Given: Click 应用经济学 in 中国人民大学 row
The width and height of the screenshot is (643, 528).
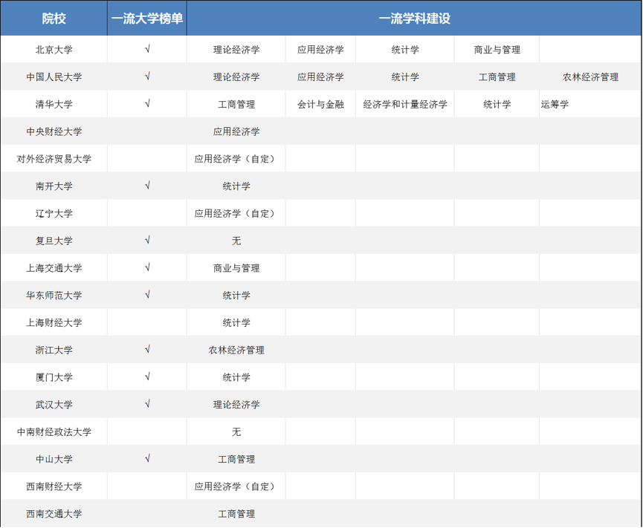Looking at the screenshot, I should (320, 77).
